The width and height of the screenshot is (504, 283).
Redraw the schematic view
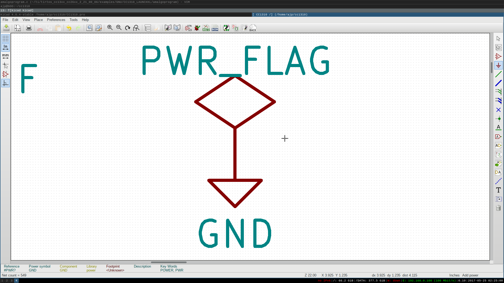tap(128, 28)
